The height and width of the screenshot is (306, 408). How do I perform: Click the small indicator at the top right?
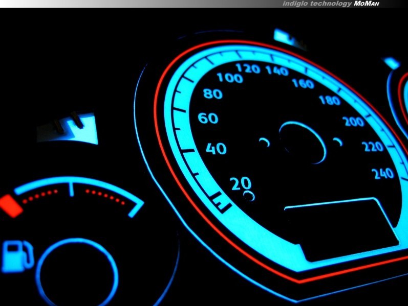coord(392,63)
